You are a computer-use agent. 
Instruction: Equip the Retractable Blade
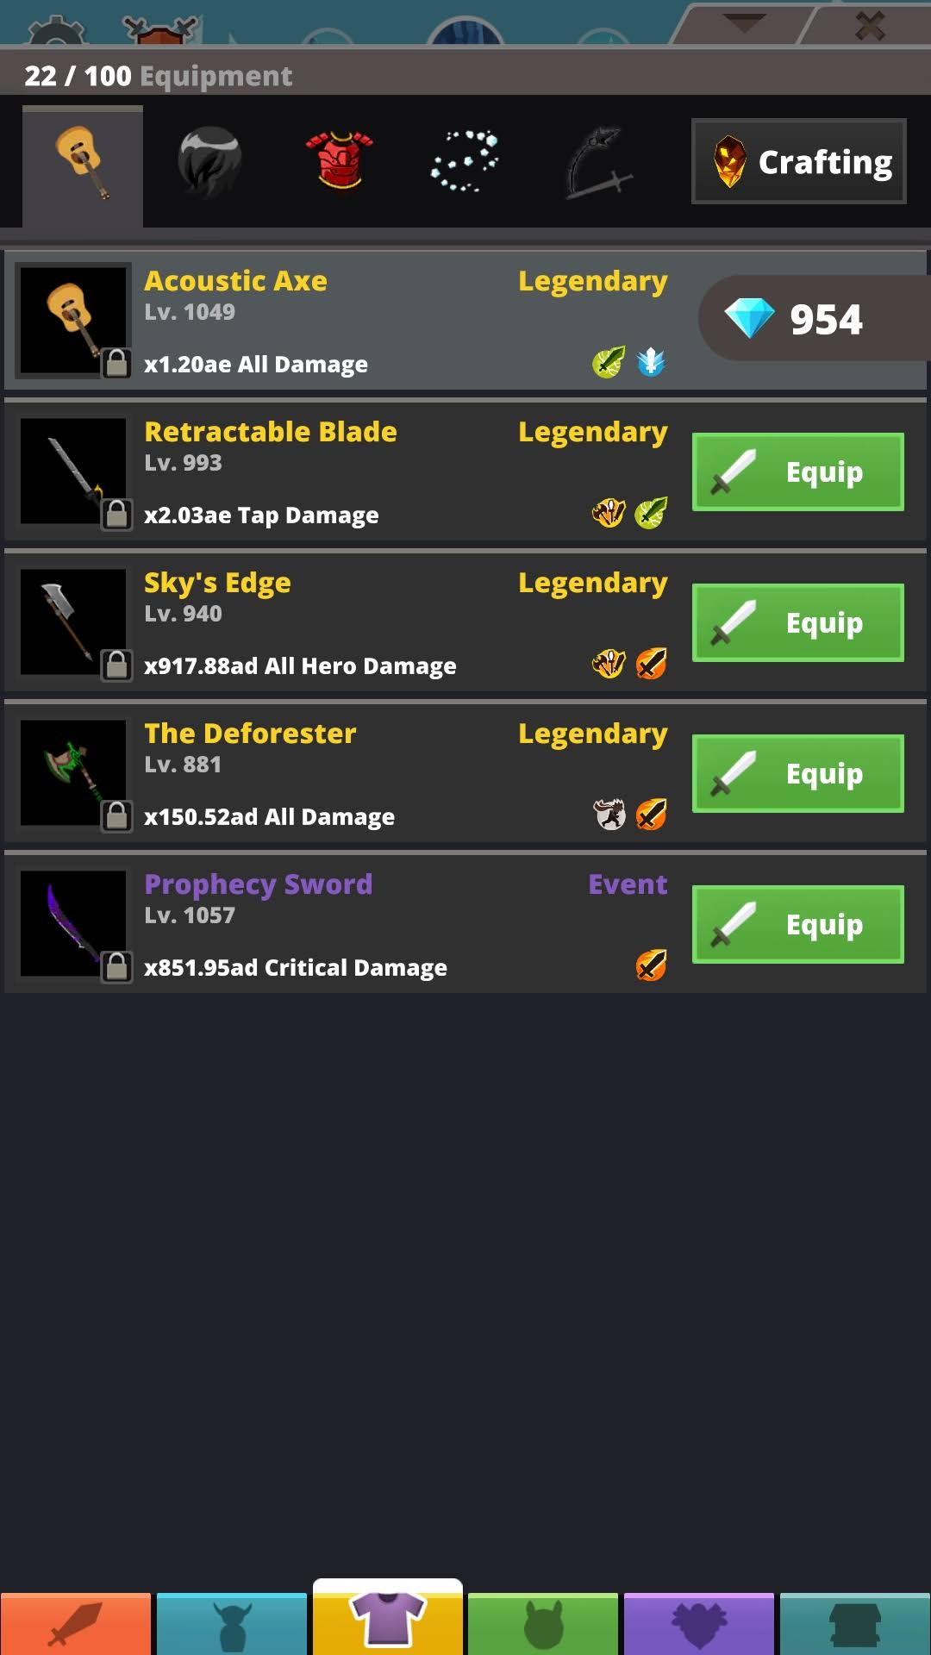coord(798,472)
